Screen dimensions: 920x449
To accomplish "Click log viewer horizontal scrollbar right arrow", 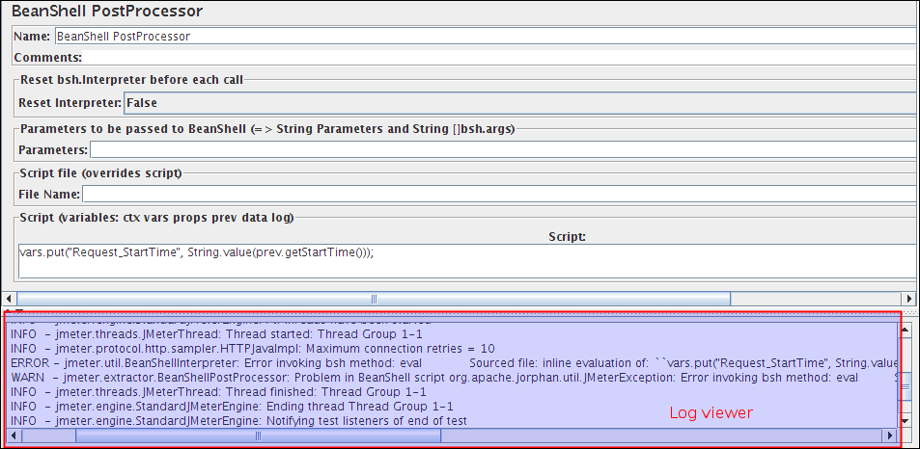I will pos(889,436).
